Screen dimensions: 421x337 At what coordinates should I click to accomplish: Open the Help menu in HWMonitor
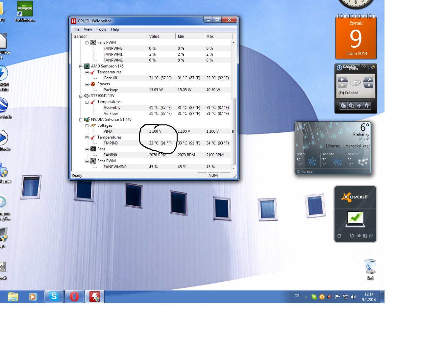115,29
